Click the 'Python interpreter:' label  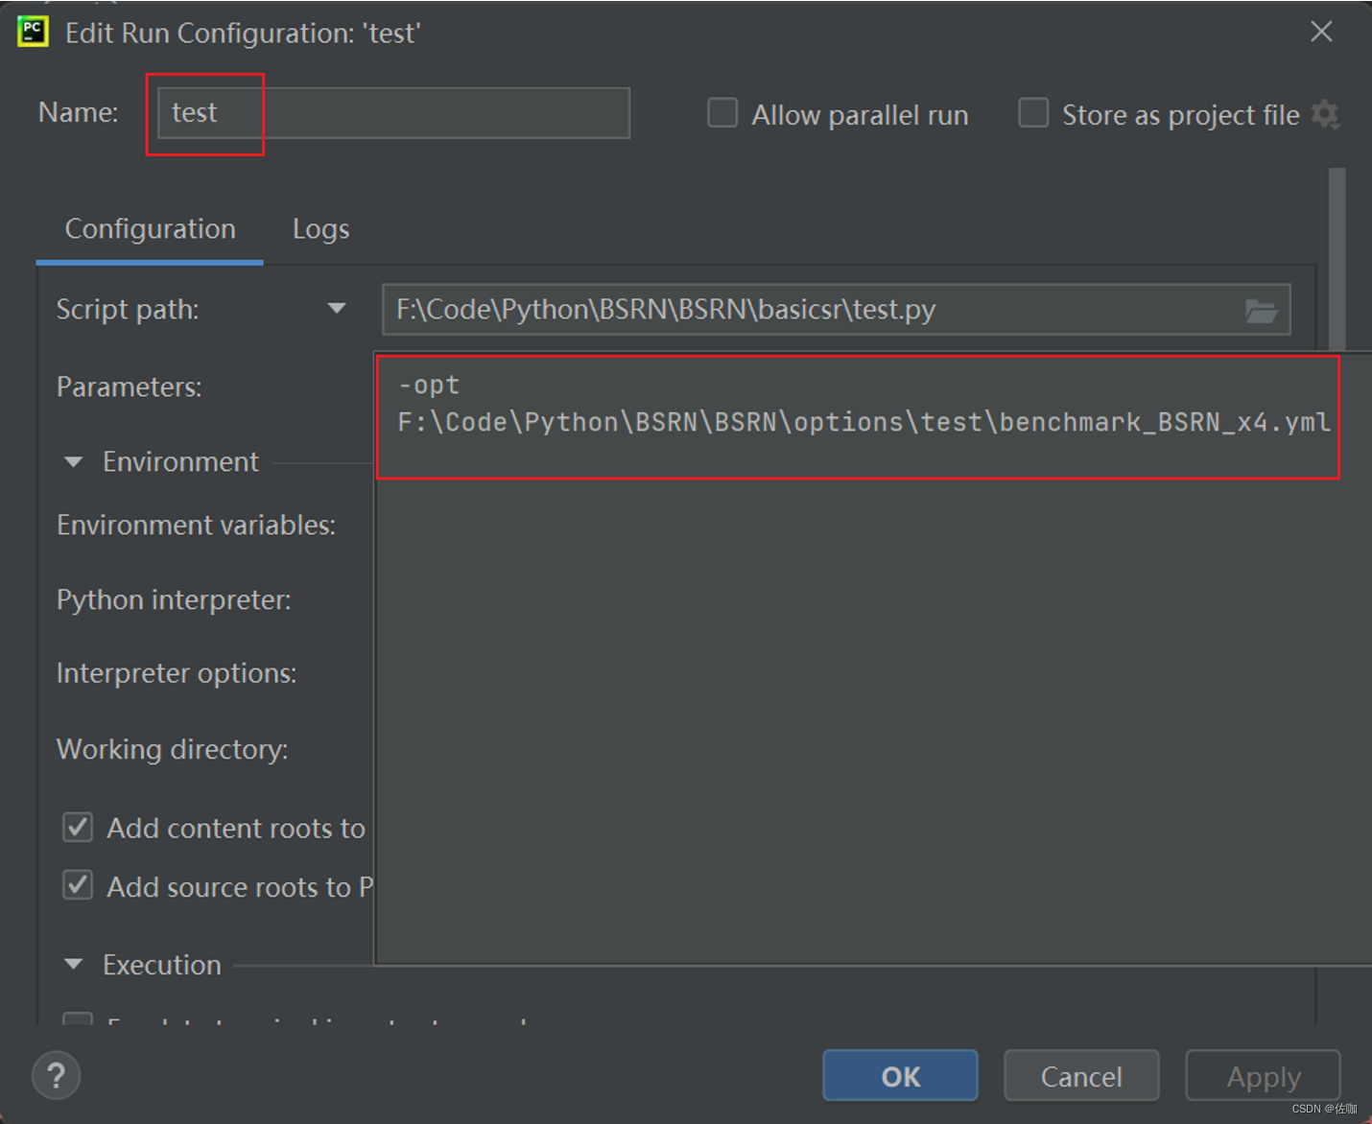(174, 600)
